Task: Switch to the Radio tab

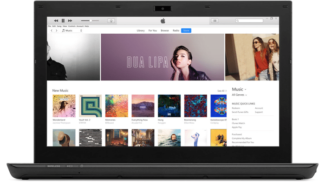Action: point(176,30)
